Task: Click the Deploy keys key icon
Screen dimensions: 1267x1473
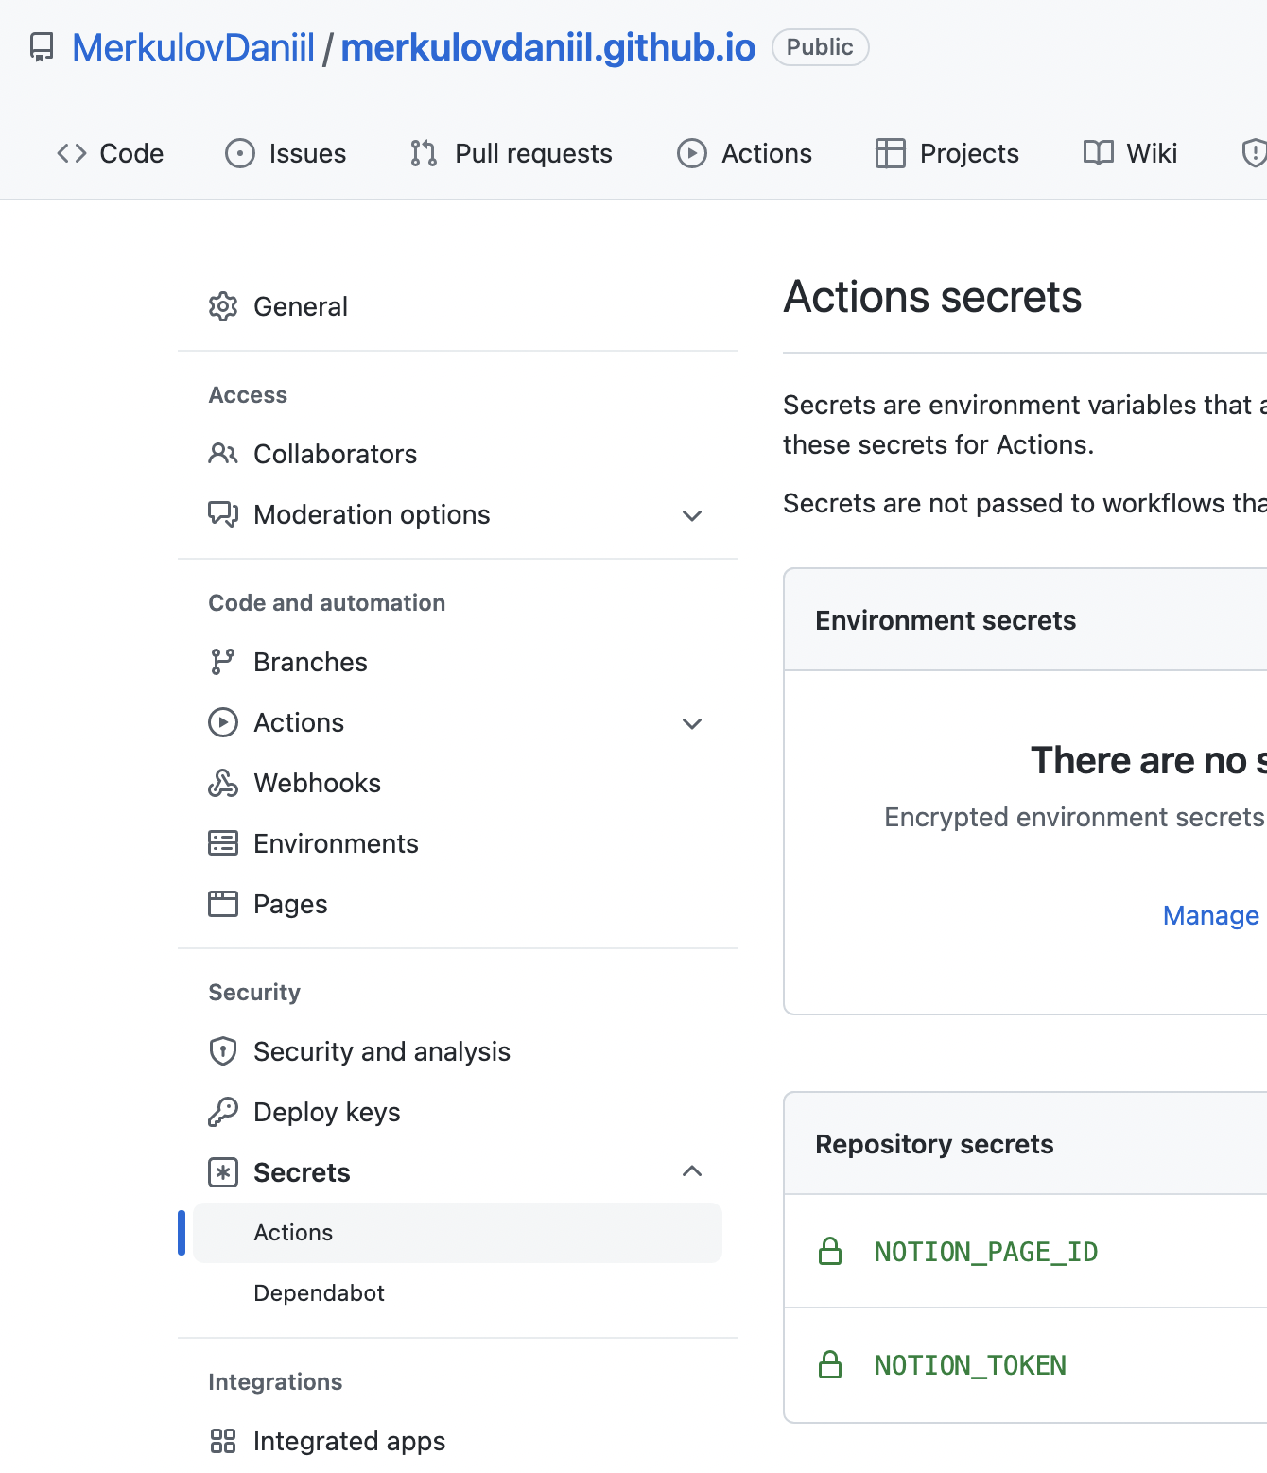Action: coord(223,1112)
